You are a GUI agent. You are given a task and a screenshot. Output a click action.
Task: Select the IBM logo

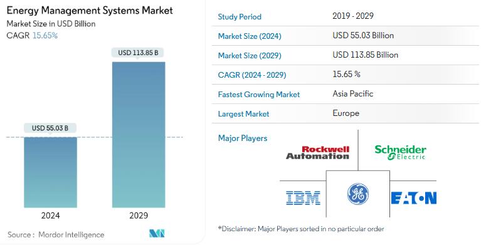click(x=303, y=198)
